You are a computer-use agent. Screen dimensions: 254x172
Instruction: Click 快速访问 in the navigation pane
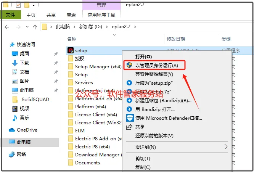(26, 44)
